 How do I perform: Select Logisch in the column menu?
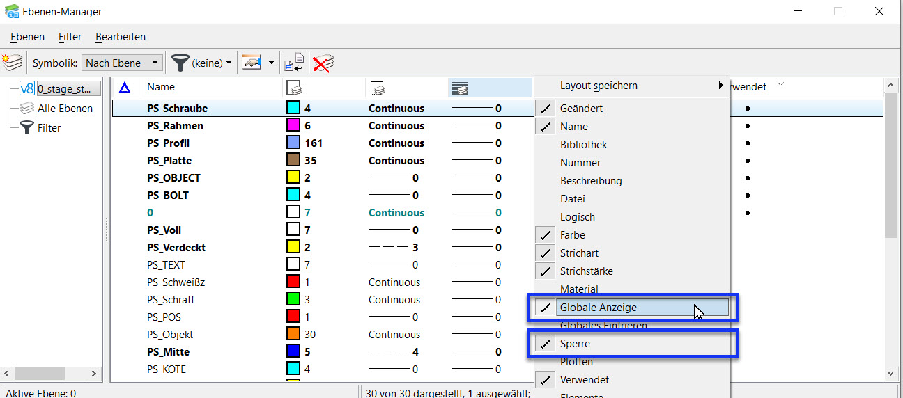coord(633,217)
